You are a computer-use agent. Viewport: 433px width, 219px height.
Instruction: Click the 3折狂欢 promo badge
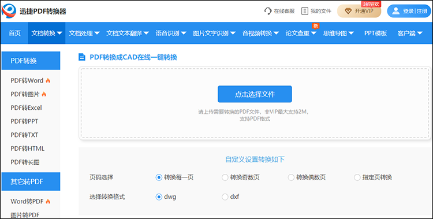click(371, 4)
